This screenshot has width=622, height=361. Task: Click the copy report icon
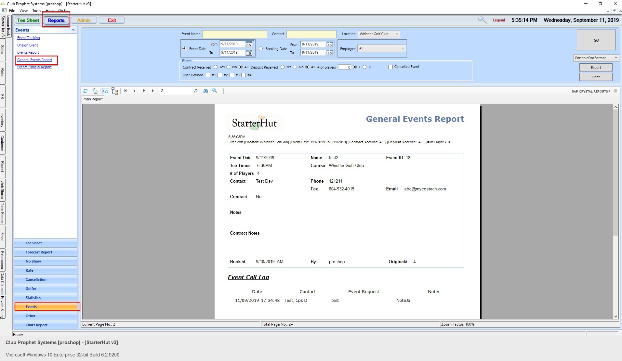95,91
